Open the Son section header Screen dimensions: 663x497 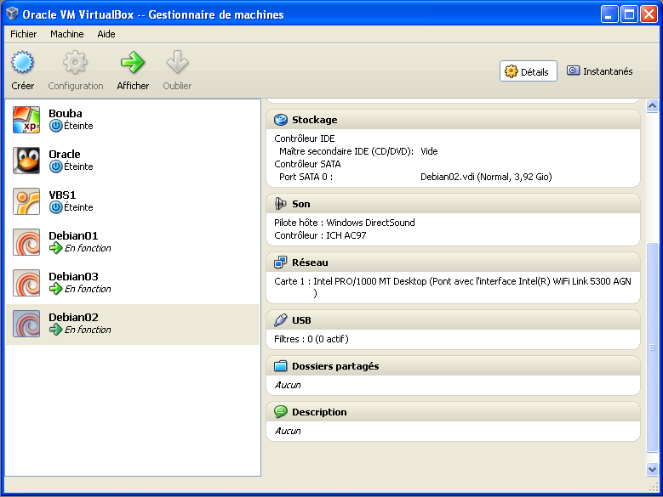tap(453, 204)
